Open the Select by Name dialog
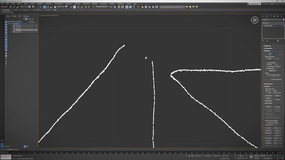The height and width of the screenshot is (160, 285). point(33,7)
